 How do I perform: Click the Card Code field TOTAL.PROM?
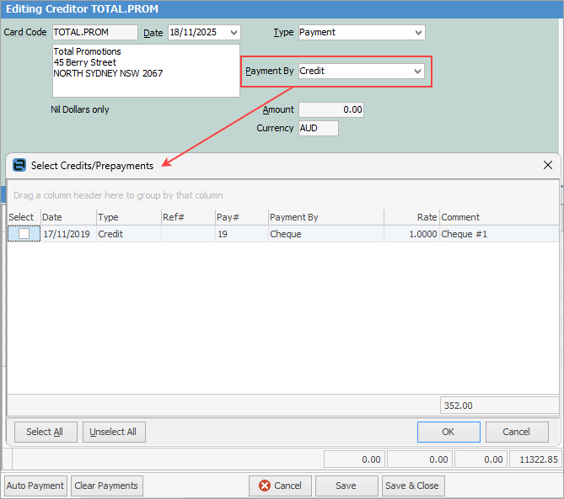tap(95, 32)
